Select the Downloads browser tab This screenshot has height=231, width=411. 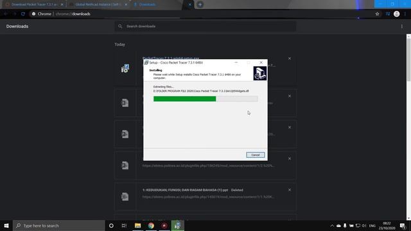tap(147, 4)
